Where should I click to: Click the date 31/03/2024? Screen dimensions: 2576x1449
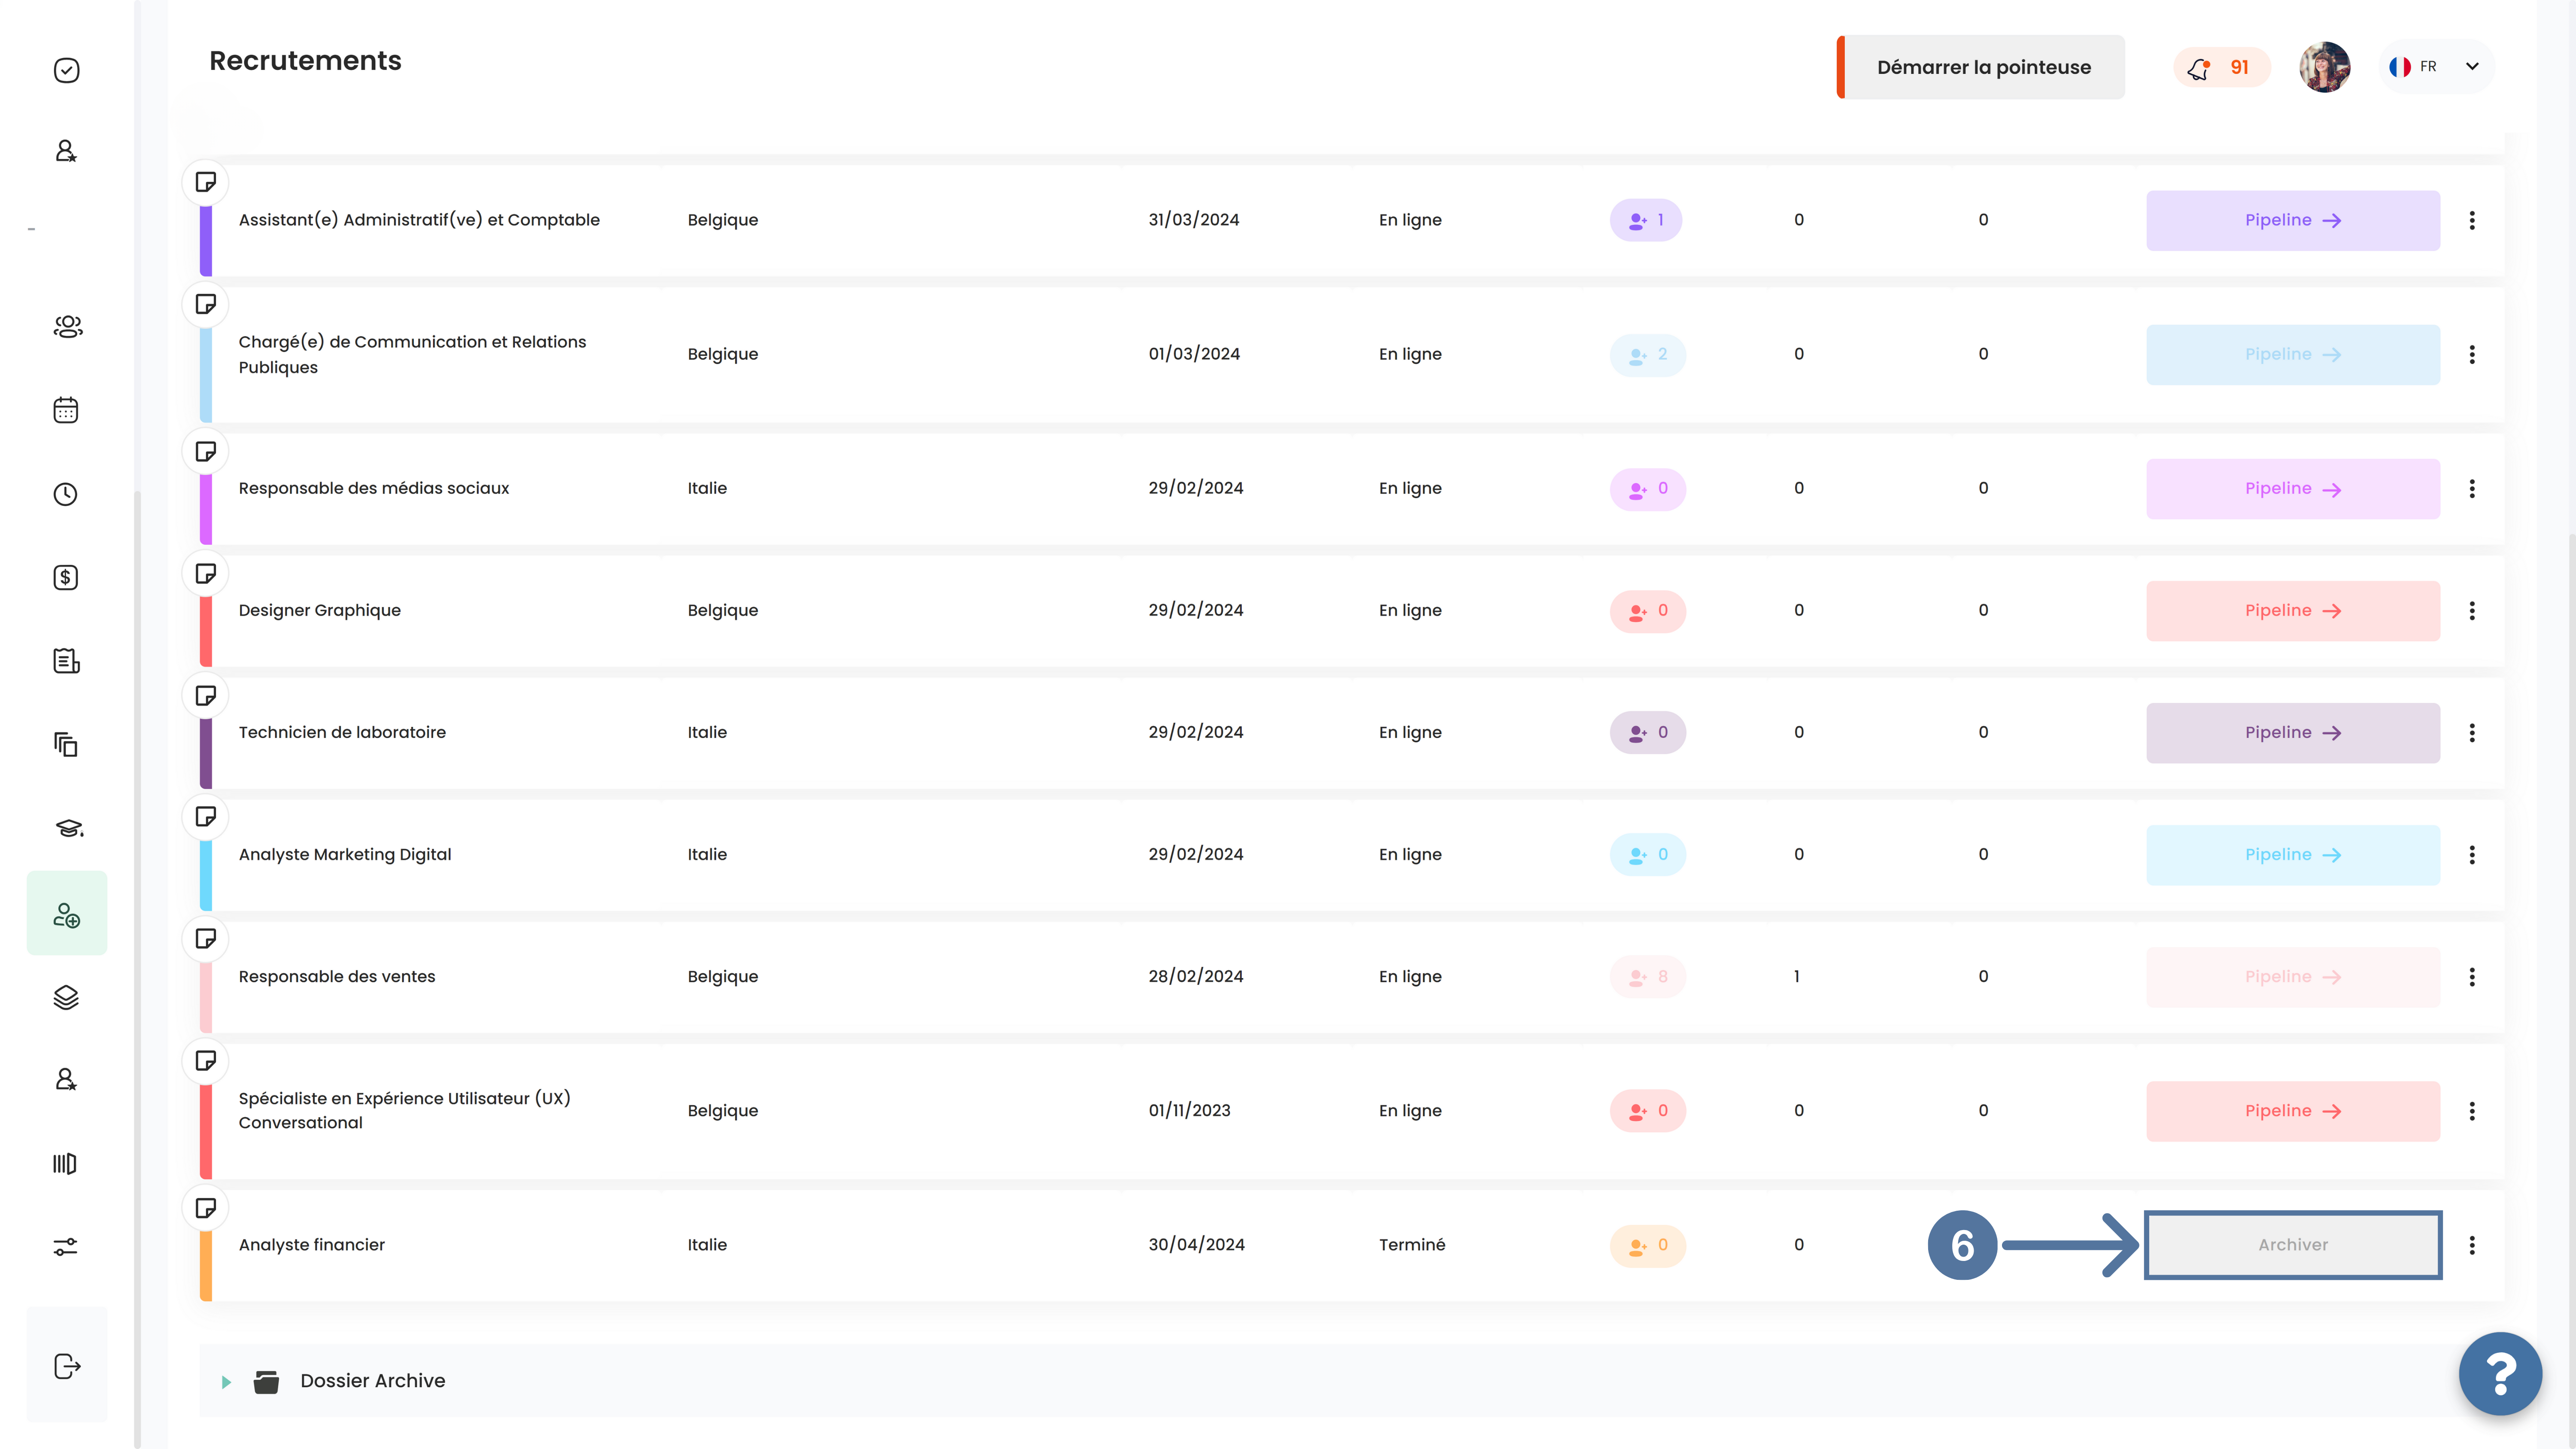point(1194,220)
